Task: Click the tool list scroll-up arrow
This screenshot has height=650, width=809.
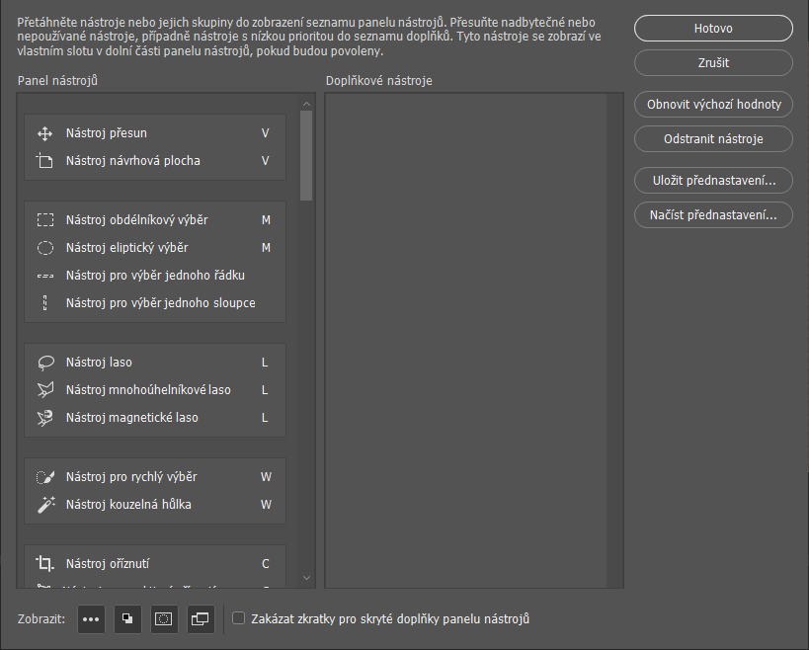Action: click(306, 104)
